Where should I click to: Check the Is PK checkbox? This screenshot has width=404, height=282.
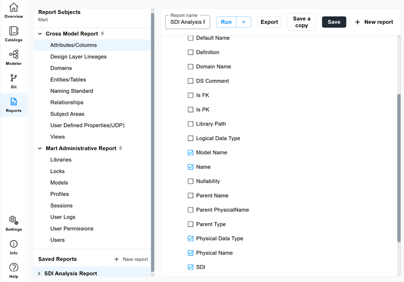pos(190,109)
